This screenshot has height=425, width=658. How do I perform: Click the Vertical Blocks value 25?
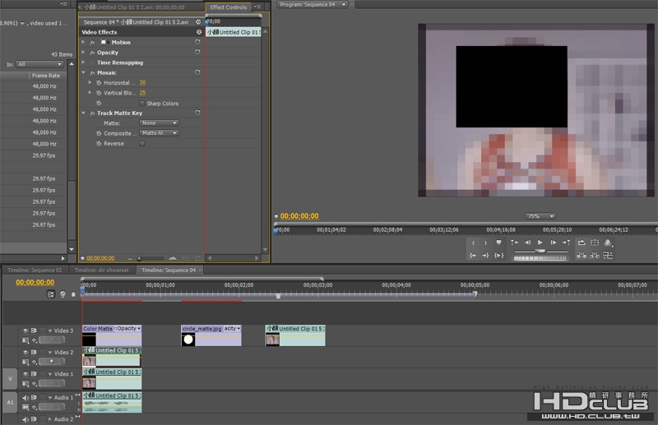pyautogui.click(x=142, y=93)
